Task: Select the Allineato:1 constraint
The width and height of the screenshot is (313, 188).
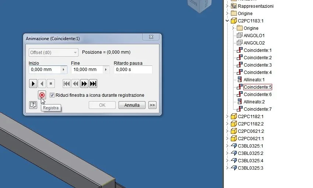Action: click(254, 80)
